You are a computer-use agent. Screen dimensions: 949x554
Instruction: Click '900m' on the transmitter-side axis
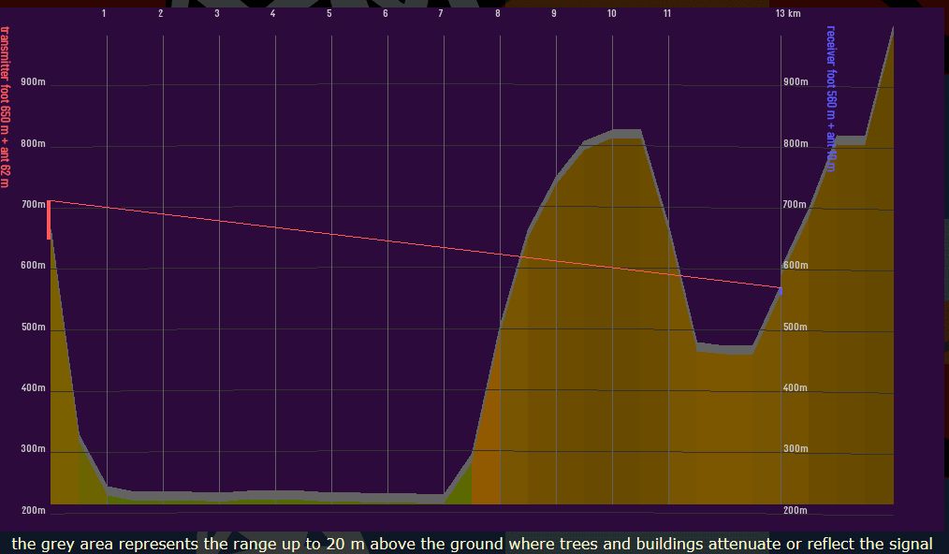(x=34, y=81)
